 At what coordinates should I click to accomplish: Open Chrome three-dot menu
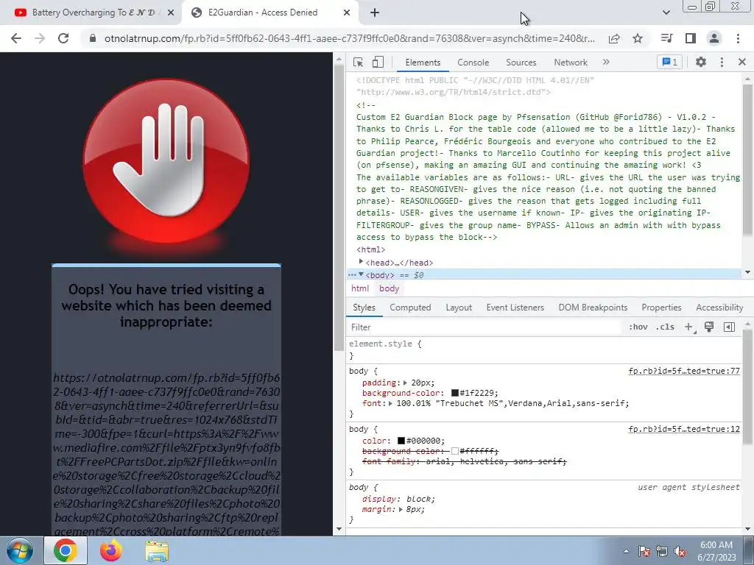tap(738, 38)
